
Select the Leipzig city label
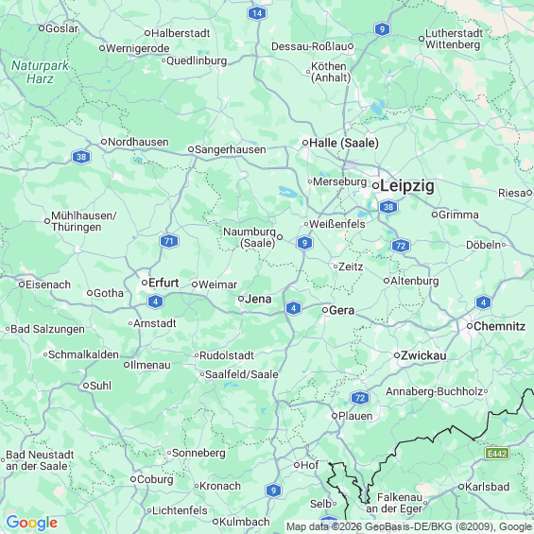point(407,186)
